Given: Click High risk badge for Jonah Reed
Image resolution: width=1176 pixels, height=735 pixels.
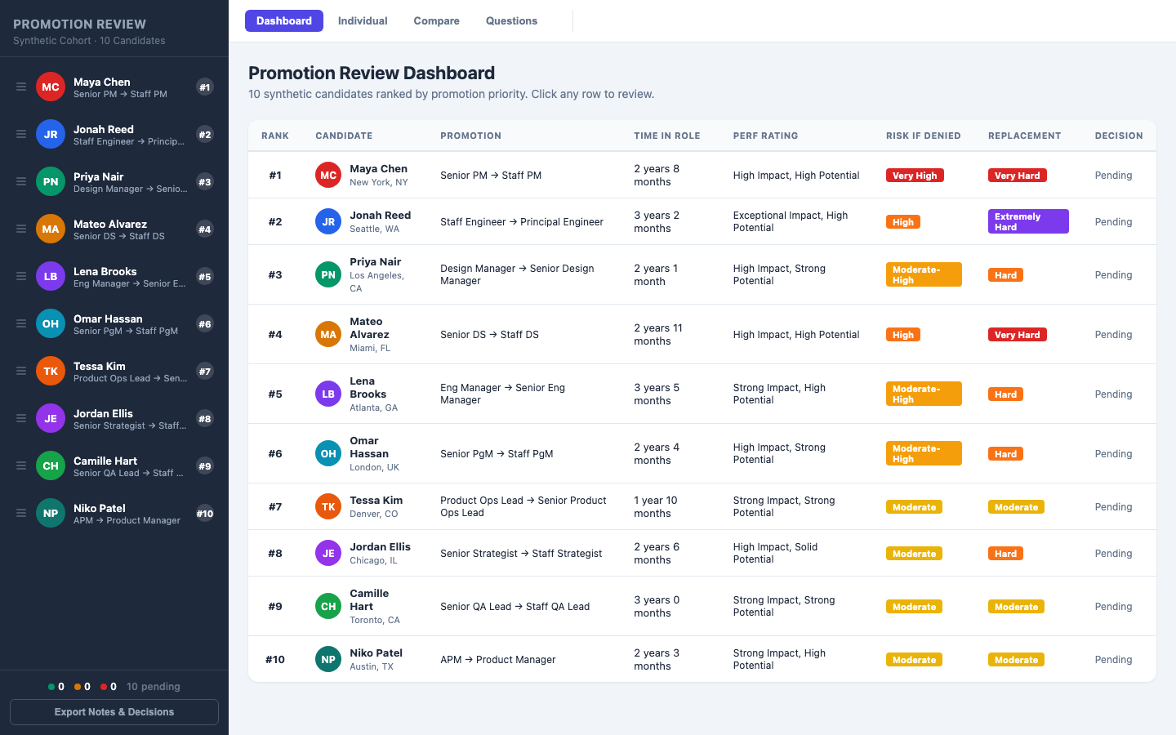Looking at the screenshot, I should (x=902, y=222).
